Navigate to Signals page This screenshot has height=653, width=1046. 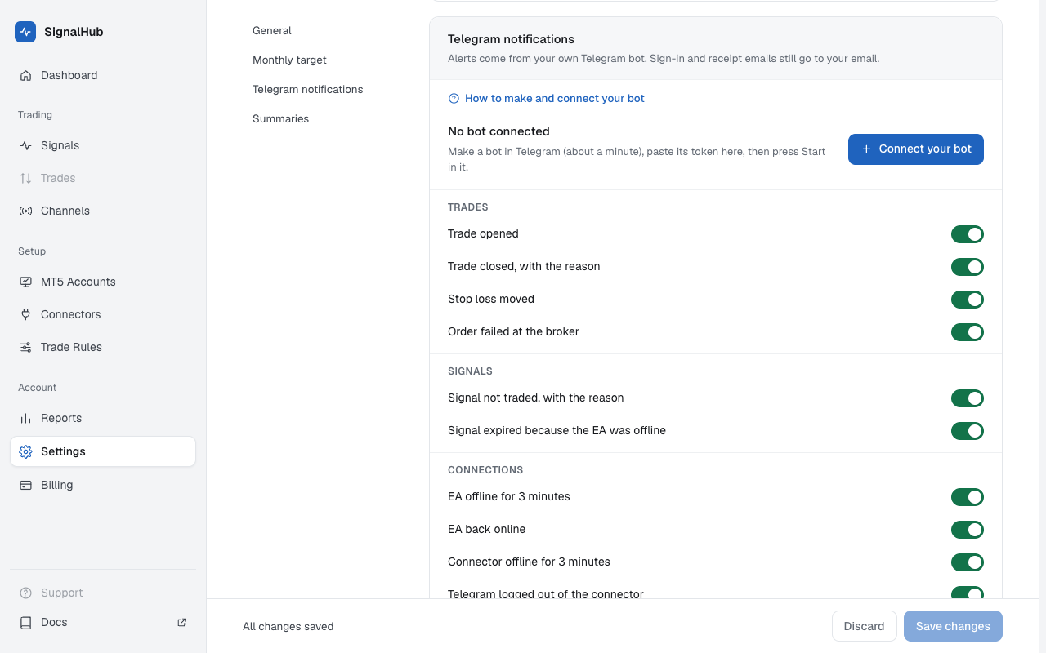(103, 145)
